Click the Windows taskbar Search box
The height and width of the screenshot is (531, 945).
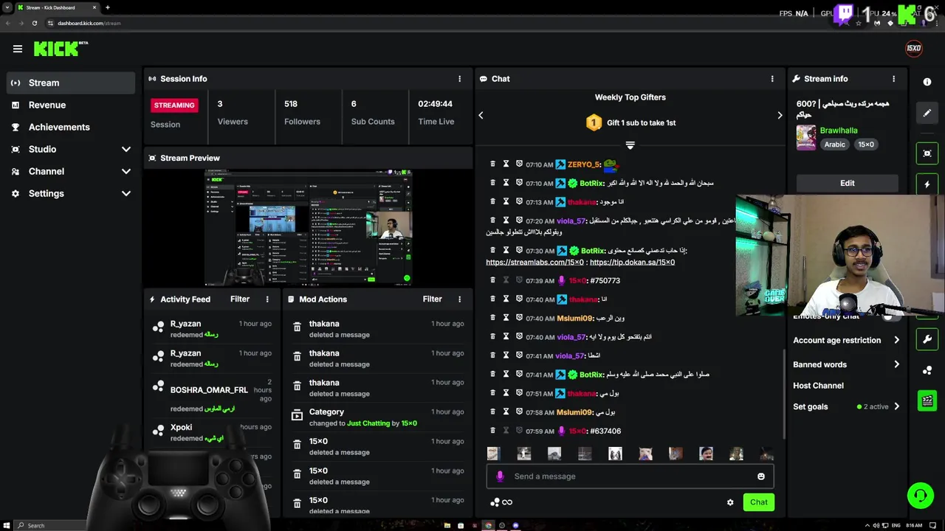coord(52,525)
